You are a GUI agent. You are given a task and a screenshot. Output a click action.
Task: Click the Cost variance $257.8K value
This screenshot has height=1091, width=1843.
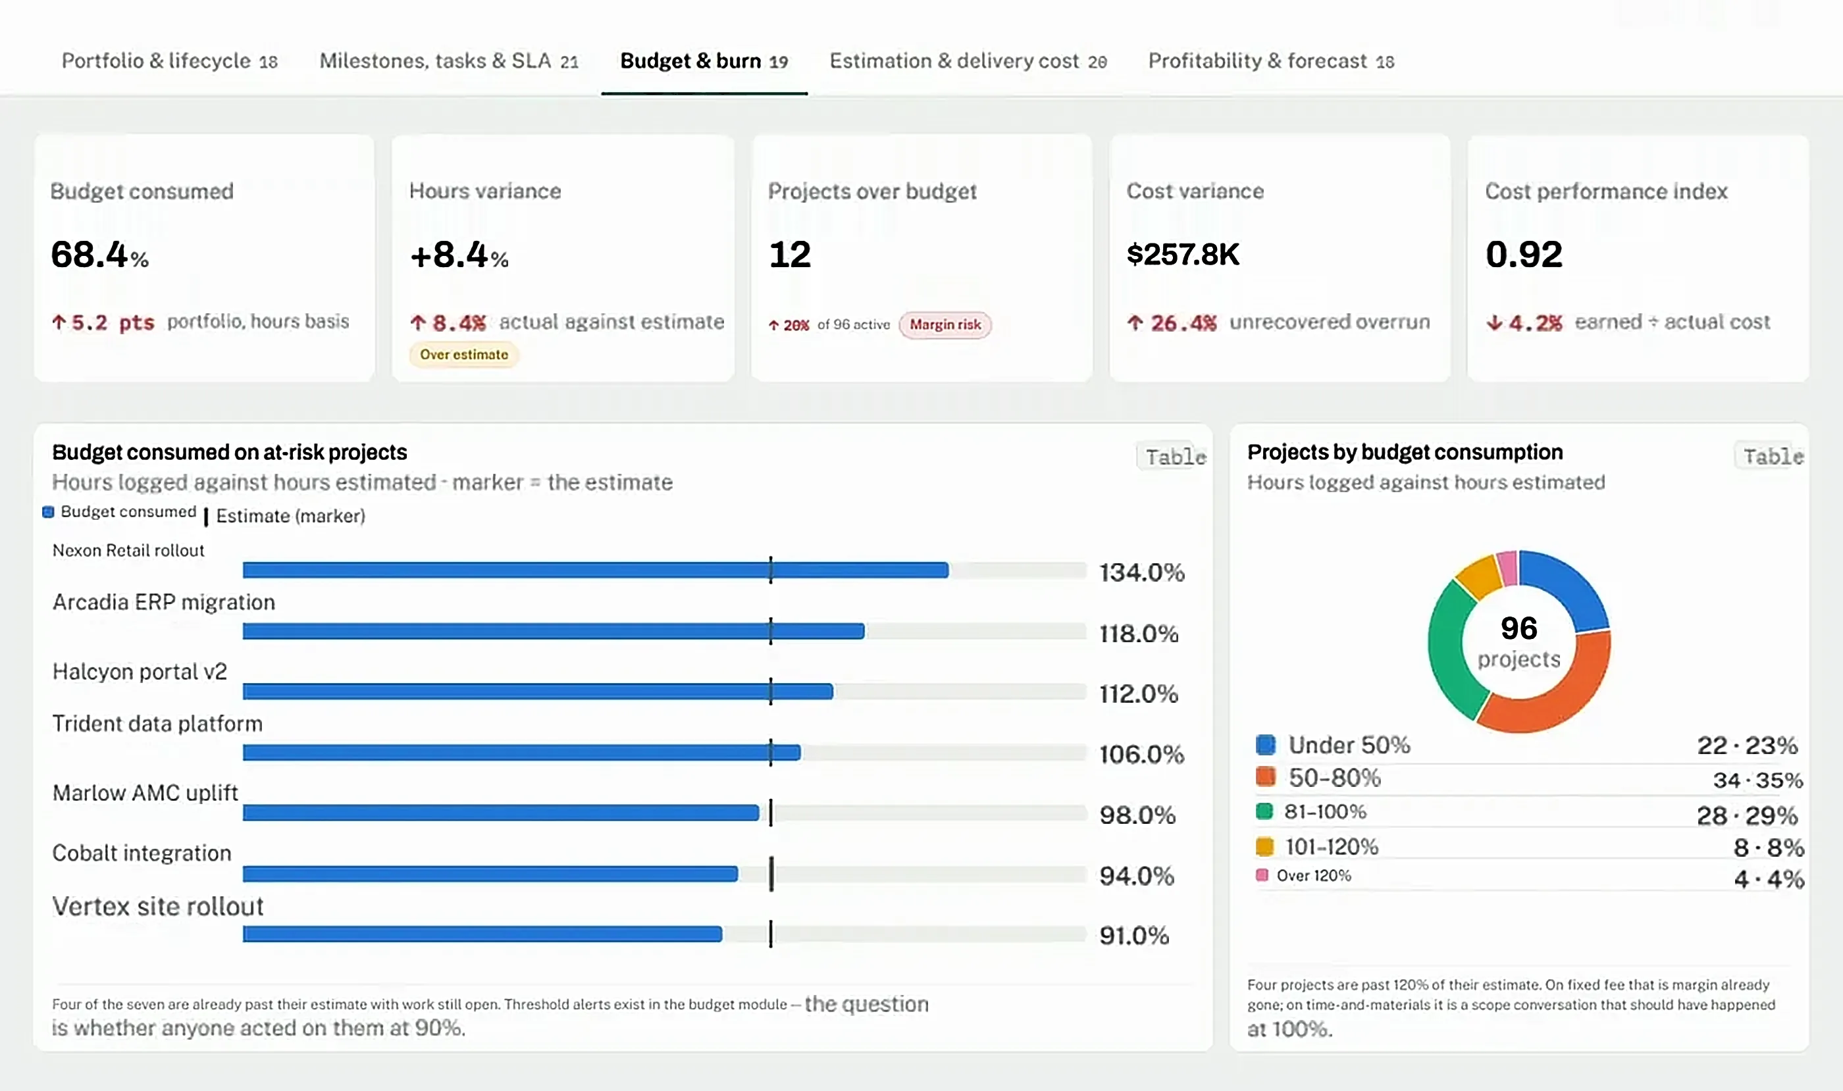(x=1183, y=255)
